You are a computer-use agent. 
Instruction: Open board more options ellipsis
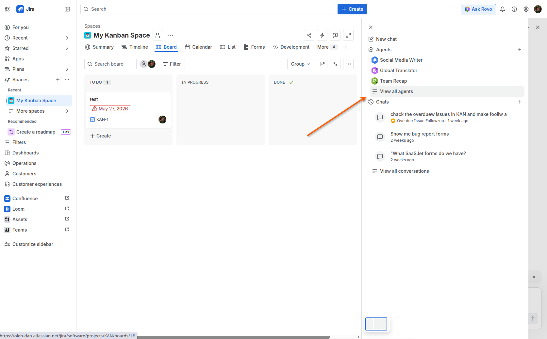[348, 64]
